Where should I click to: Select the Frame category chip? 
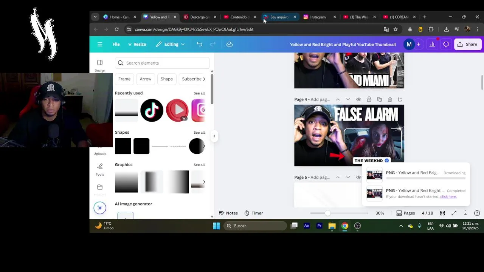124,79
